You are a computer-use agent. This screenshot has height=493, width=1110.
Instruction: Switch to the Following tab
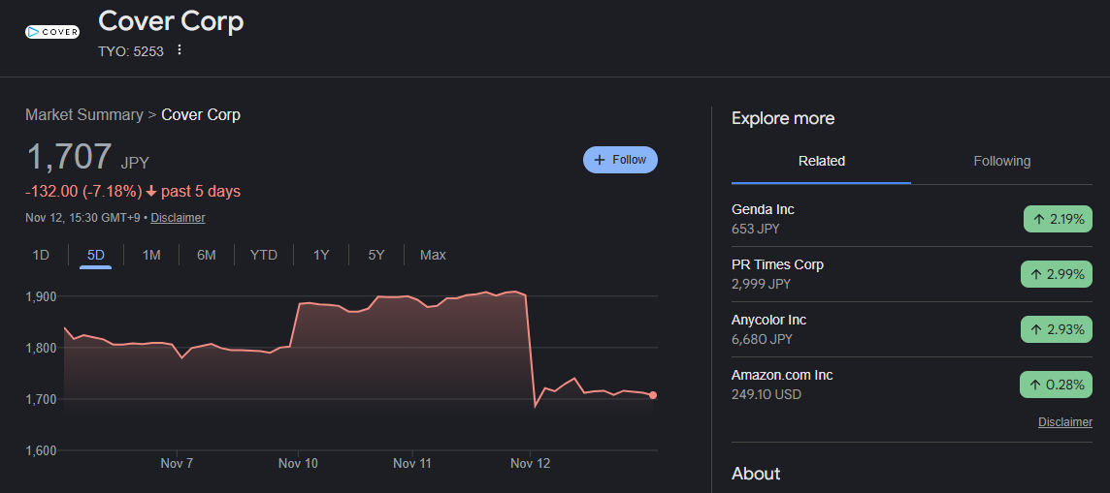(x=1001, y=161)
